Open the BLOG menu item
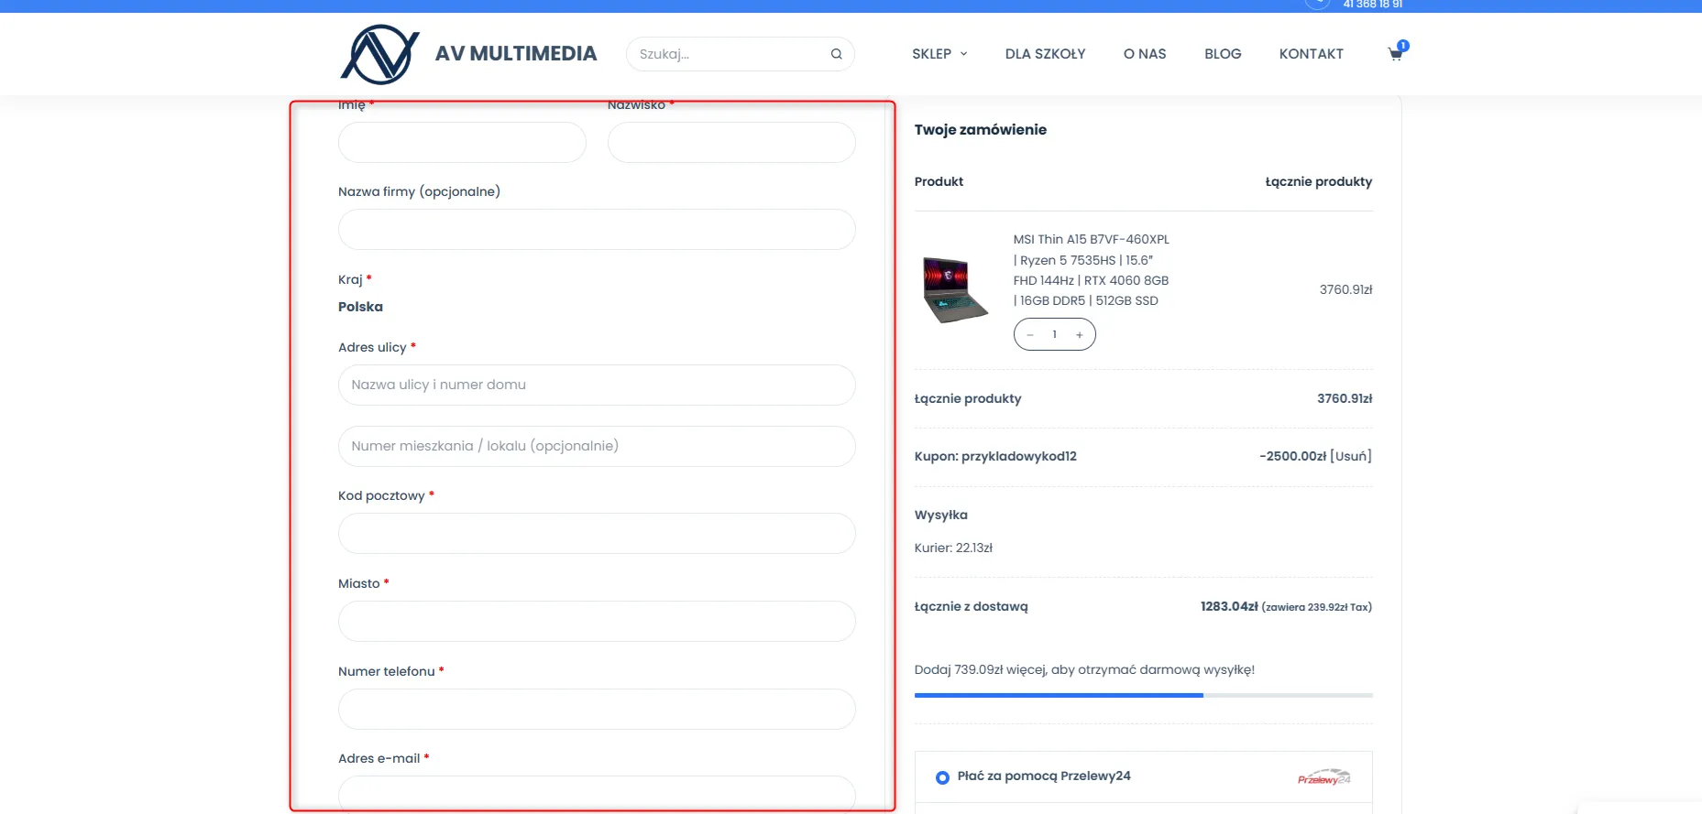1702x814 pixels. coord(1223,54)
